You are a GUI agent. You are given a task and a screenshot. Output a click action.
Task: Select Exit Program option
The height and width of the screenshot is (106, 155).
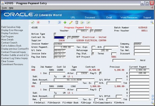[7, 36]
